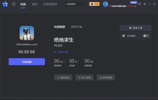
Task: Open the 游戏工具 panel header
Action: (x=135, y=28)
